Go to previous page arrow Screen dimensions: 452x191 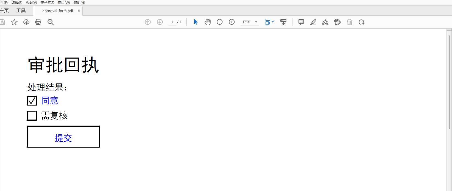[x=148, y=22]
